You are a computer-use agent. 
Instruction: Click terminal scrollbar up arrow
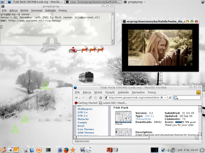113,14
